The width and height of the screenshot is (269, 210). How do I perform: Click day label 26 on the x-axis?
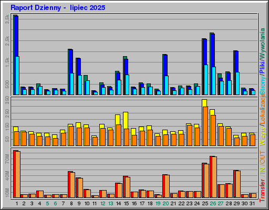pos(213,204)
